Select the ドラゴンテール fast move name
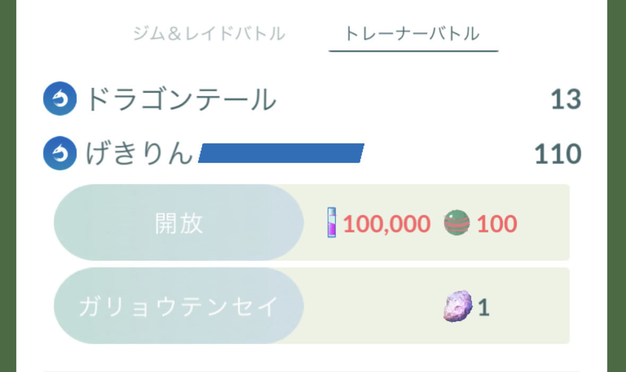Image resolution: width=626 pixels, height=372 pixels. pos(181,99)
